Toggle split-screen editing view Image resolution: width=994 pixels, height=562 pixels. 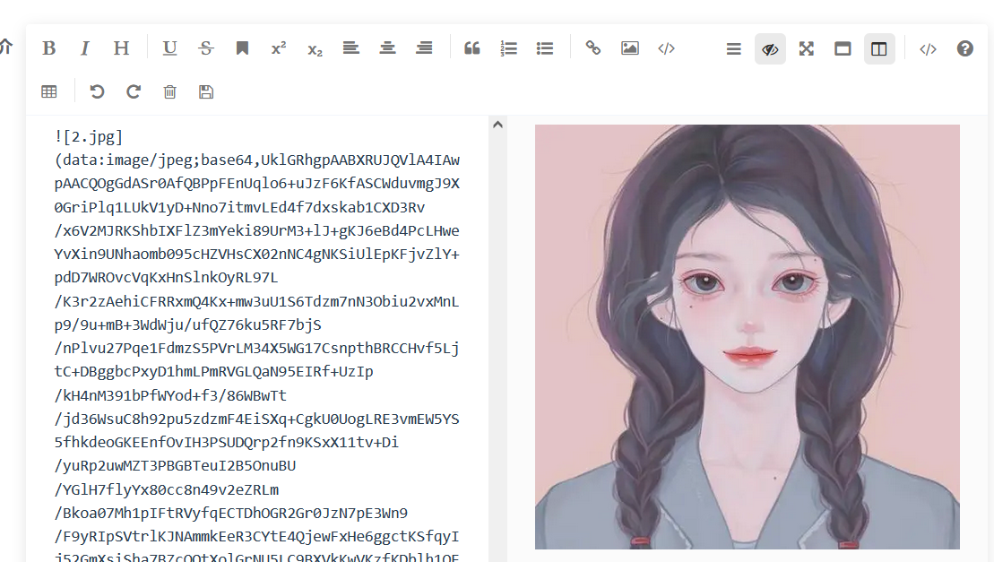point(879,48)
